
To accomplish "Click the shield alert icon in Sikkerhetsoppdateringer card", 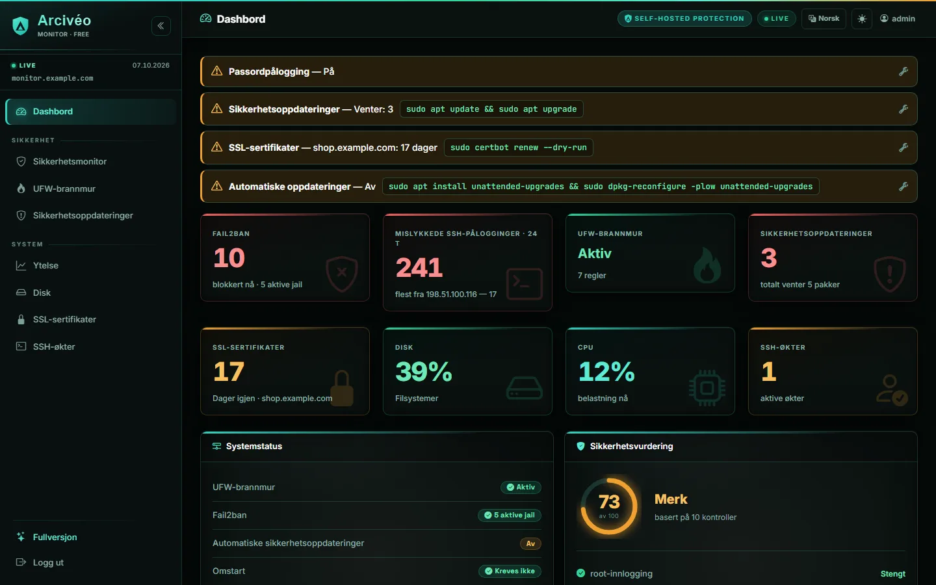I will (890, 274).
